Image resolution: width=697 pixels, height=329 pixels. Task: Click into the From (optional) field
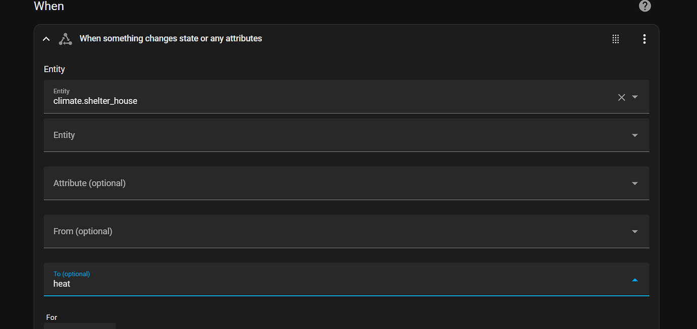(303, 231)
